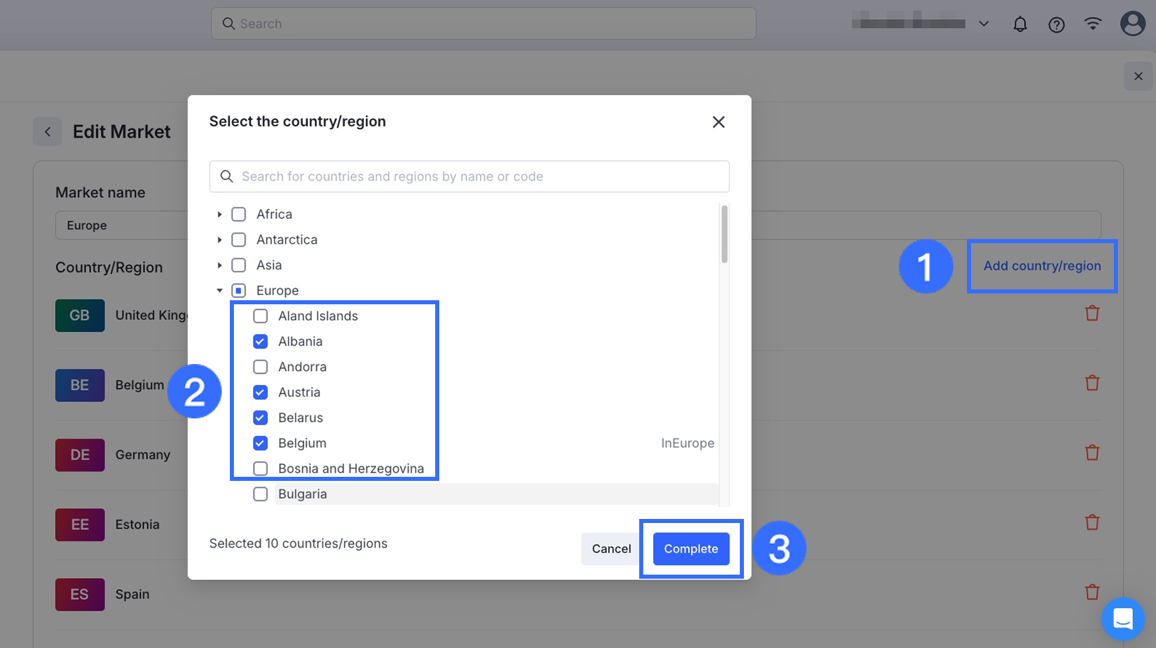Open the help question mark icon

tap(1056, 24)
